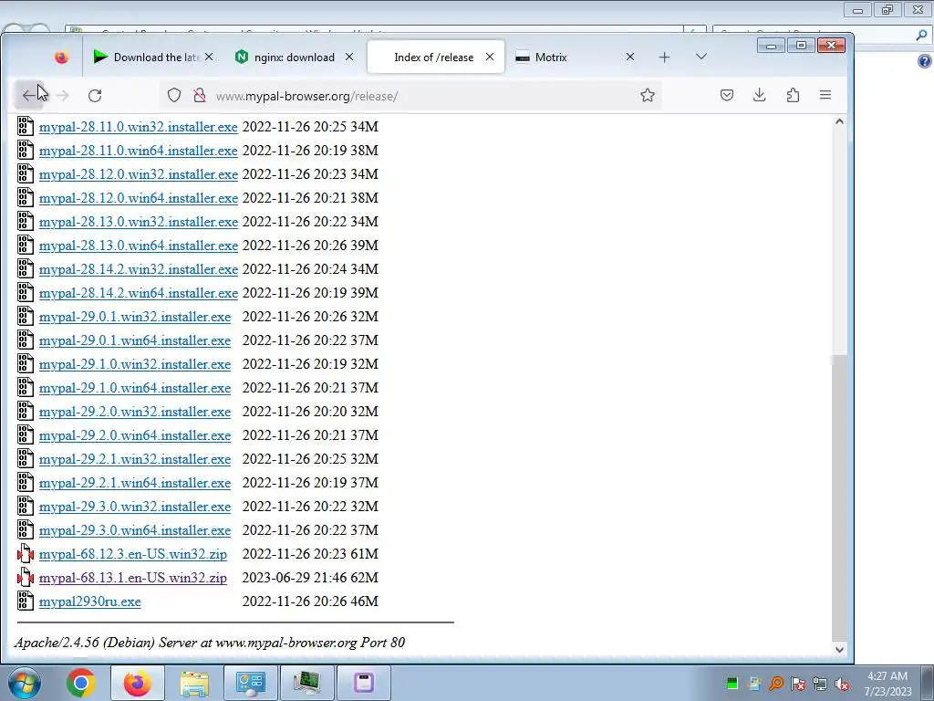Download mypal-28.11.0.win32.installer.exe
The height and width of the screenshot is (701, 934).
139,127
